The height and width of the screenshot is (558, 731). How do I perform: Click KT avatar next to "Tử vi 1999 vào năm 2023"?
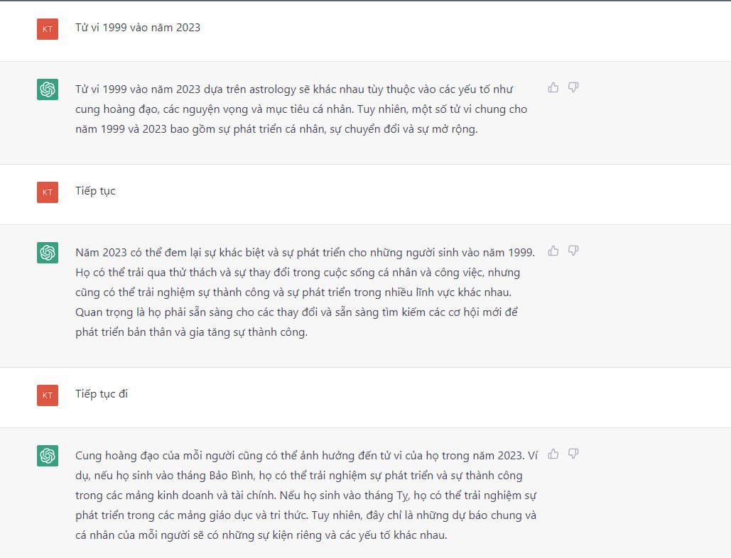coord(48,28)
